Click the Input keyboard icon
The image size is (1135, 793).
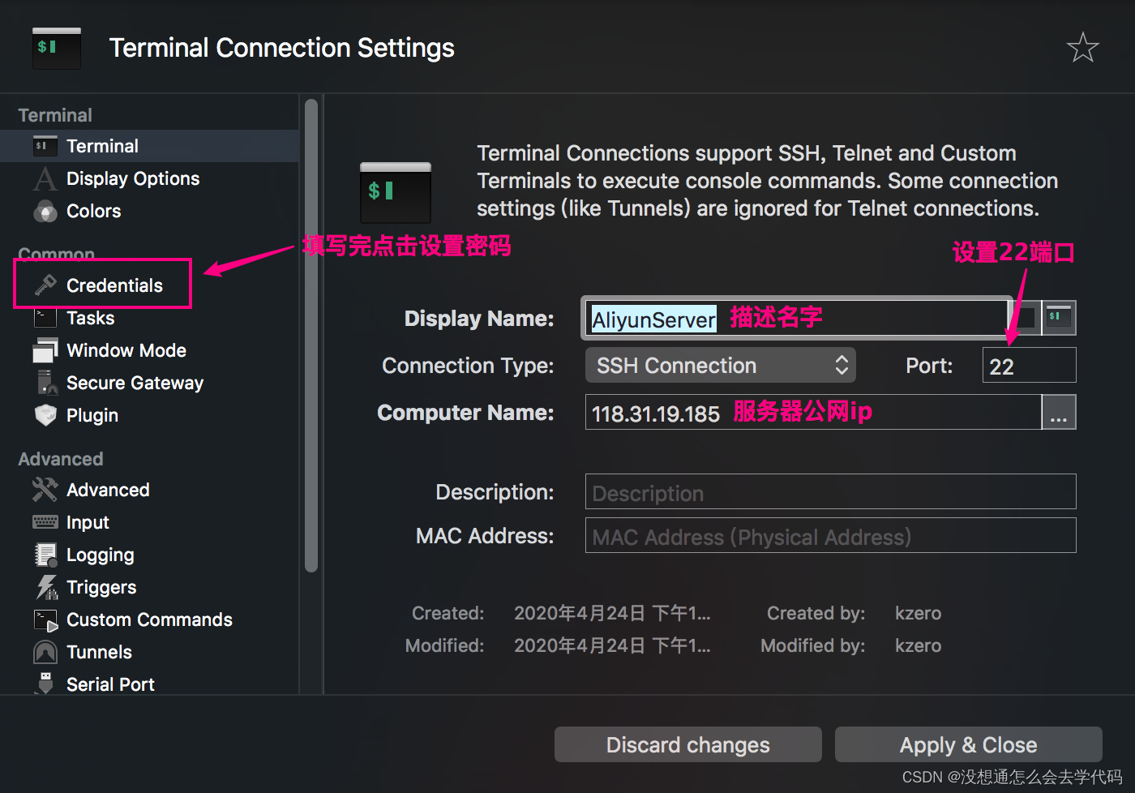pyautogui.click(x=45, y=522)
